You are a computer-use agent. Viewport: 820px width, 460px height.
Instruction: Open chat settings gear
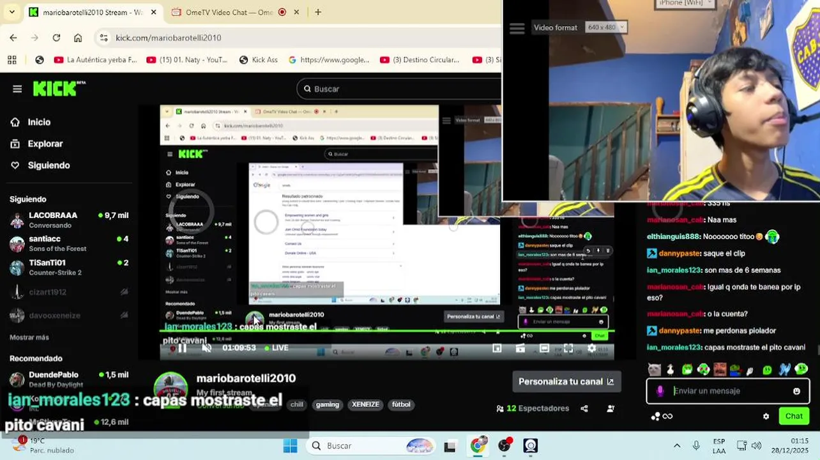(766, 417)
